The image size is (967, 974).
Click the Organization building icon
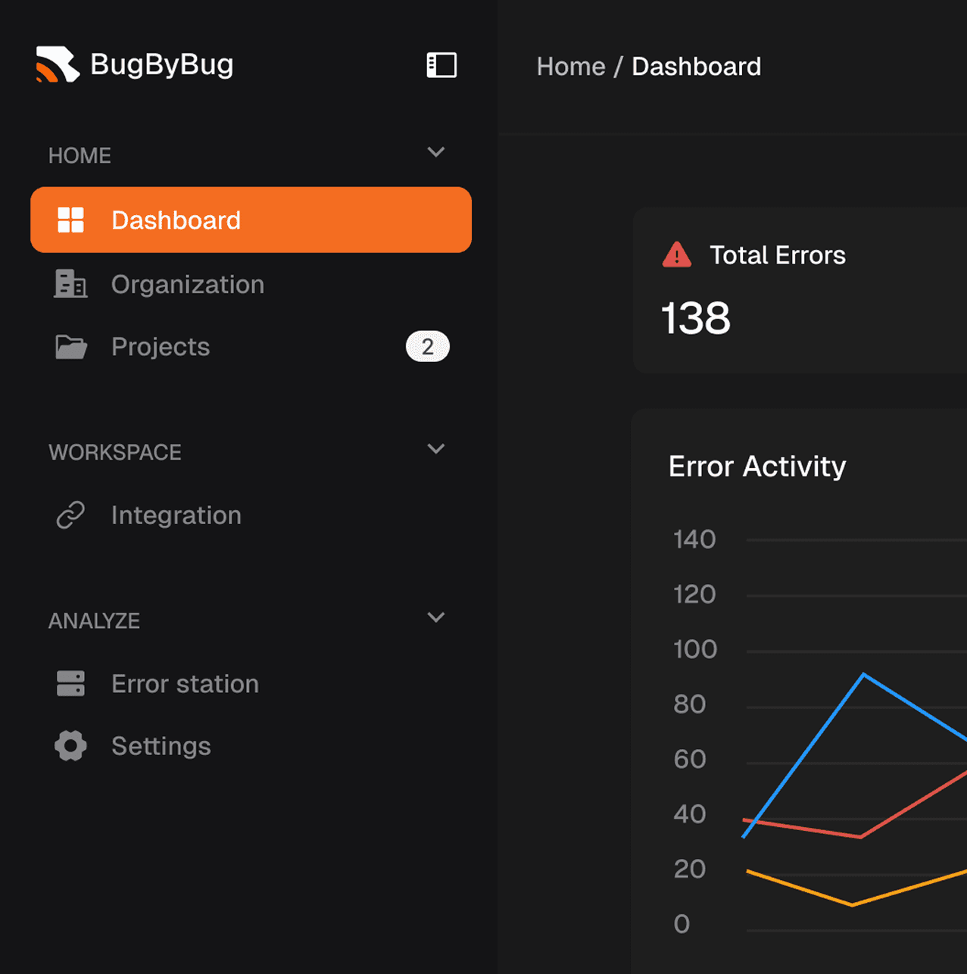click(70, 284)
